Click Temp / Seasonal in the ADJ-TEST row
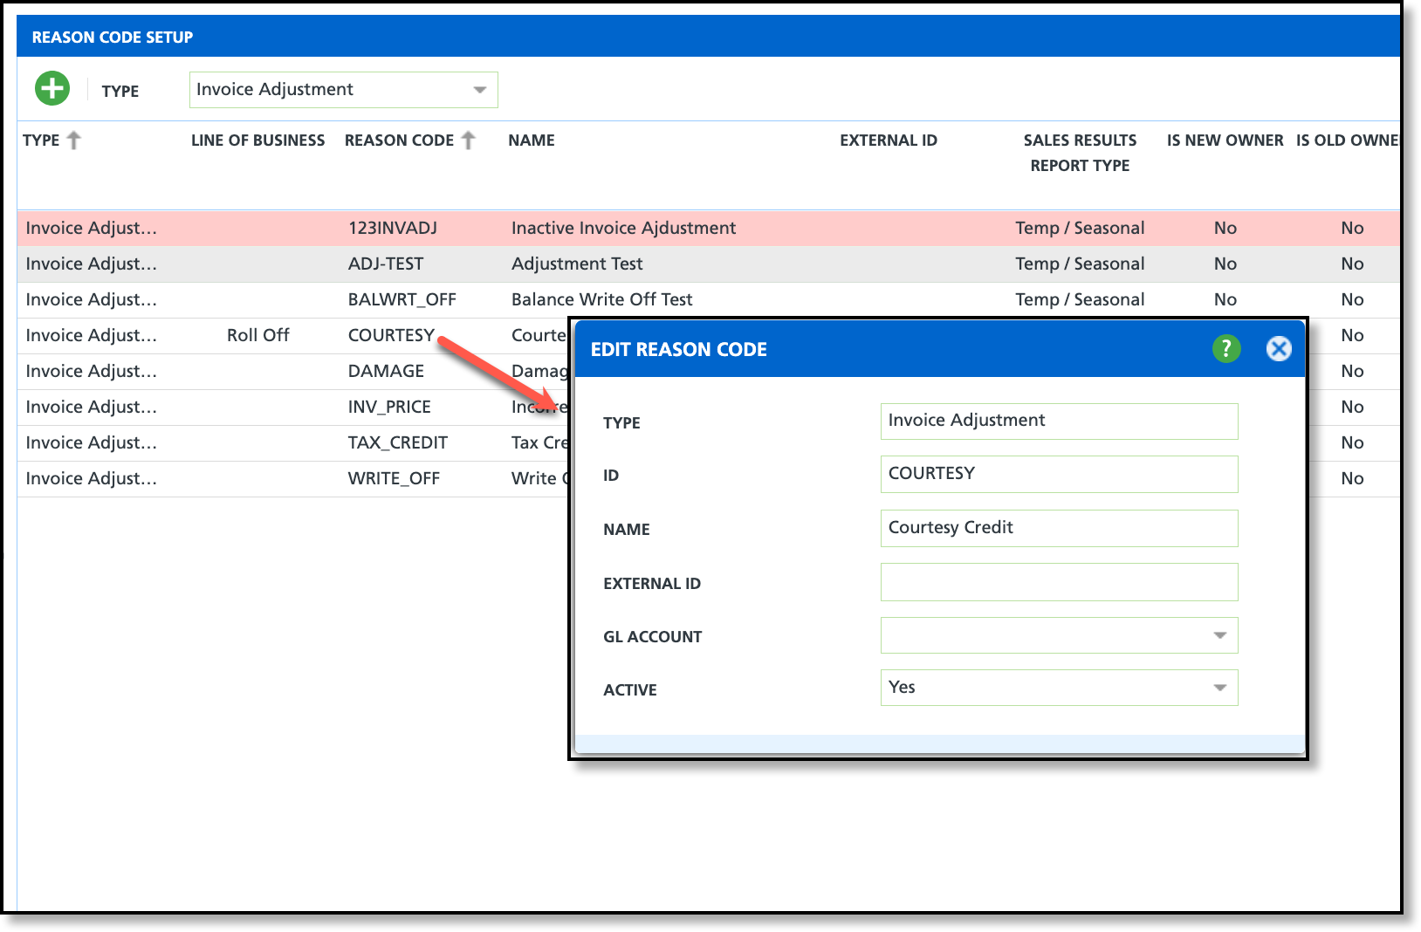 pyautogui.click(x=1080, y=264)
